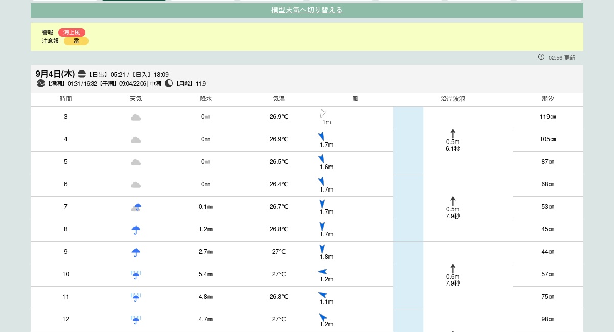The height and width of the screenshot is (332, 614).
Task: Click the 9月4日(木) date heading
Action: point(55,74)
